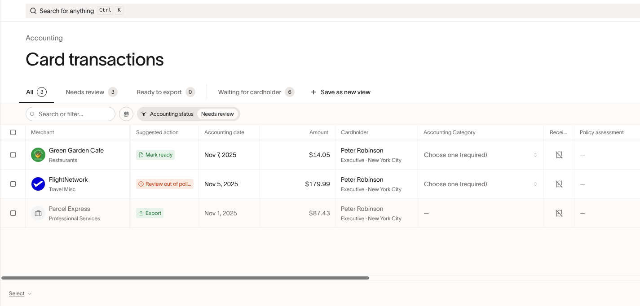Open Accounting Category dropdown for FlightNetwork
Screen dimensions: 640x306
coord(481,184)
